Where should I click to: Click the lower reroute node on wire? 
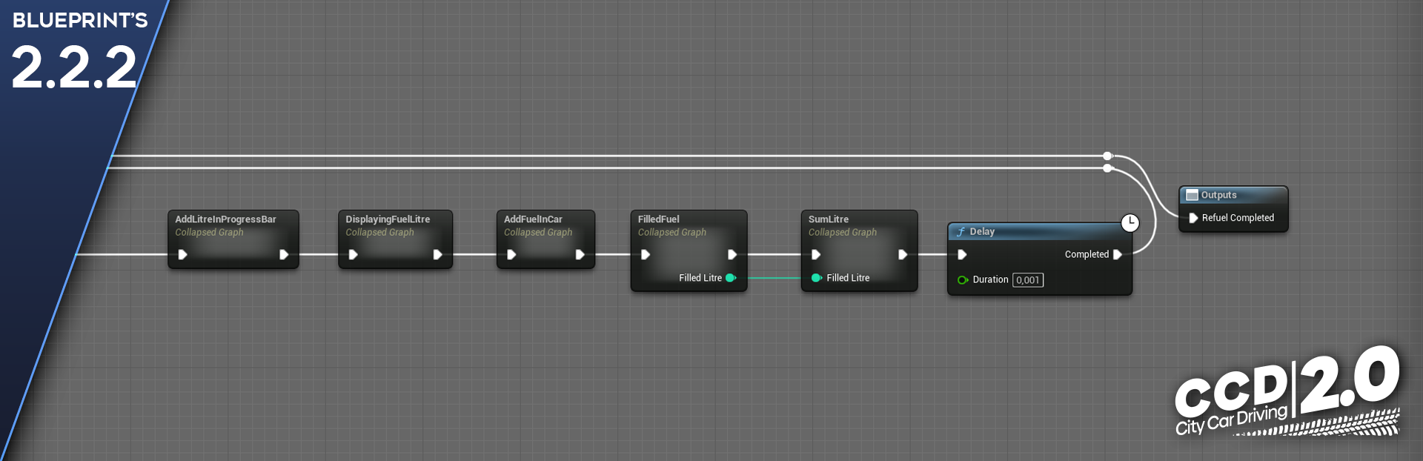point(1107,168)
